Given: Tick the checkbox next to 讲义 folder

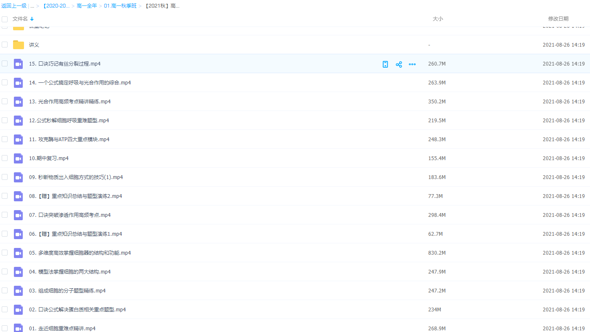Looking at the screenshot, I should pyautogui.click(x=5, y=45).
